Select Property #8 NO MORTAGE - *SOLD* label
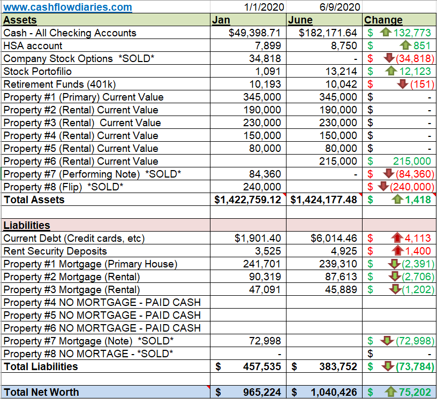437x399 pixels. [88, 354]
